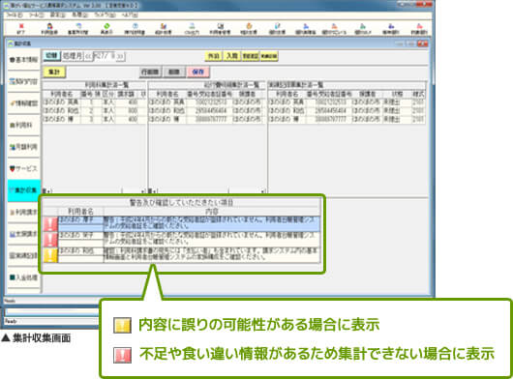
Task: Click the first red exclamation warning icon
Action: pyautogui.click(x=50, y=223)
